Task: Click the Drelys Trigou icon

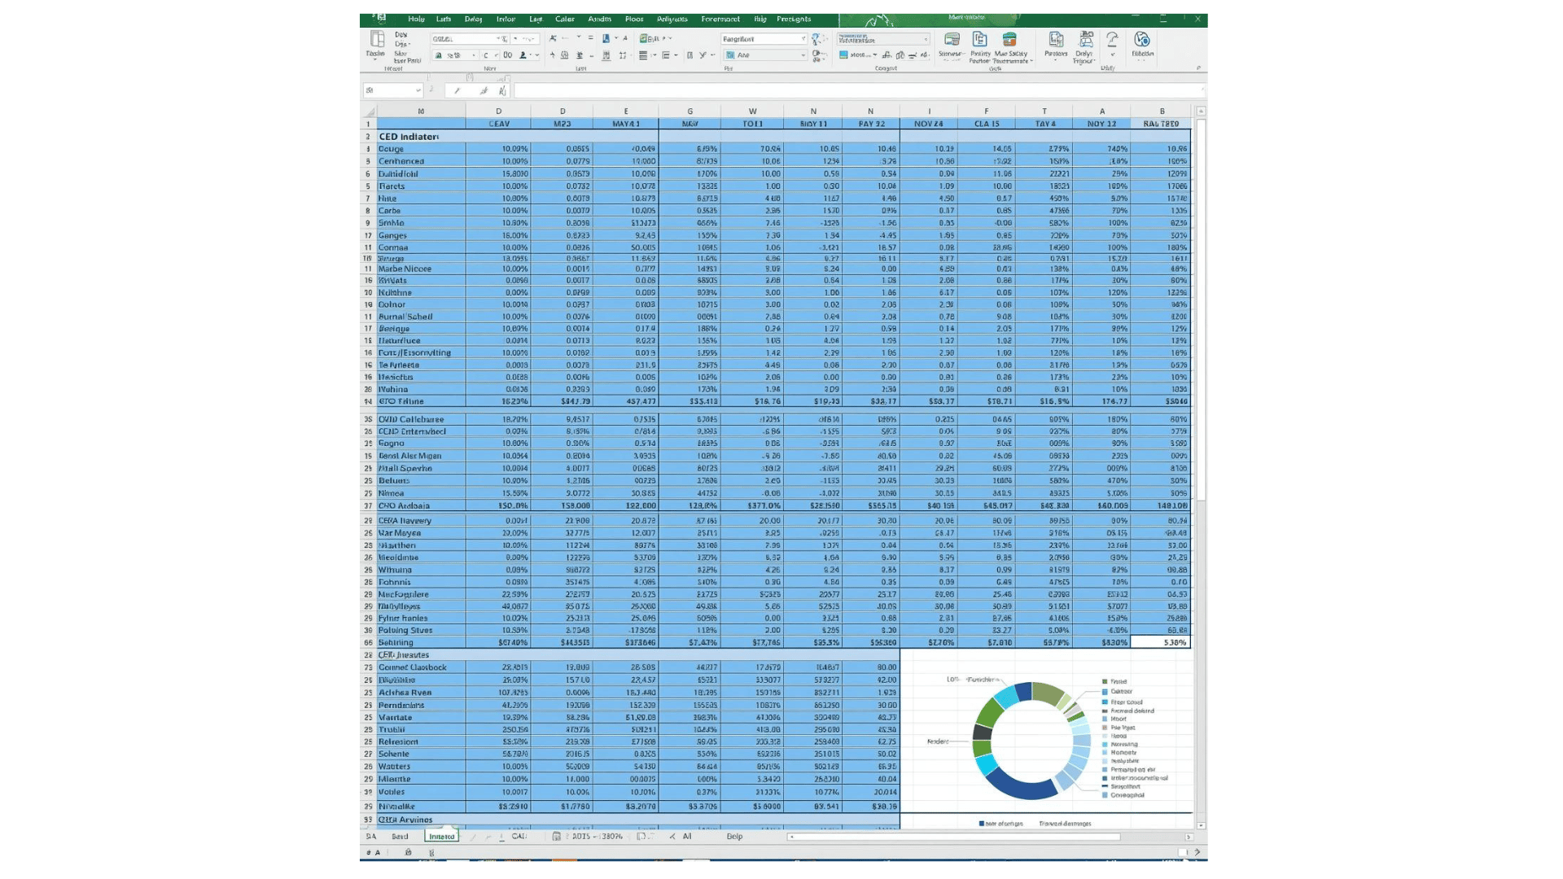Action: 1085,41
